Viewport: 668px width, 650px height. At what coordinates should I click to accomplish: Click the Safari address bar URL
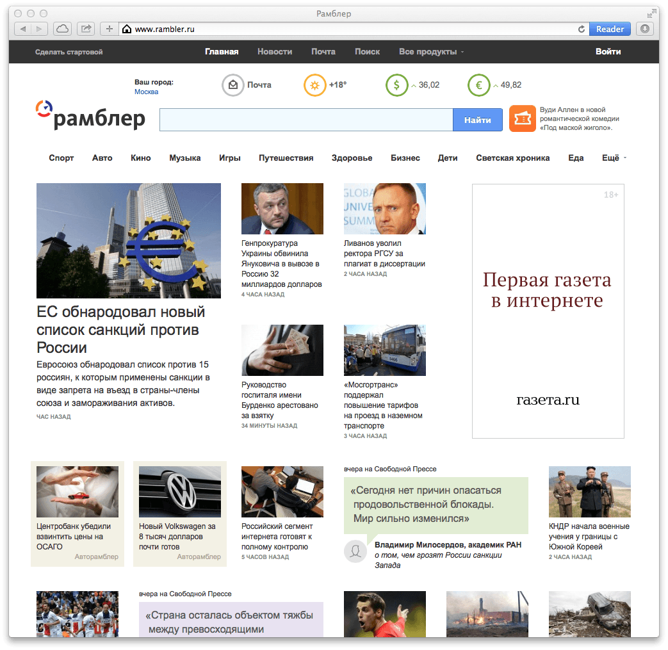tap(165, 29)
